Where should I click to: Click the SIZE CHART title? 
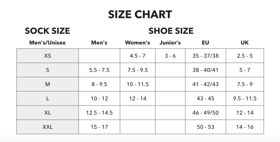point(140,15)
